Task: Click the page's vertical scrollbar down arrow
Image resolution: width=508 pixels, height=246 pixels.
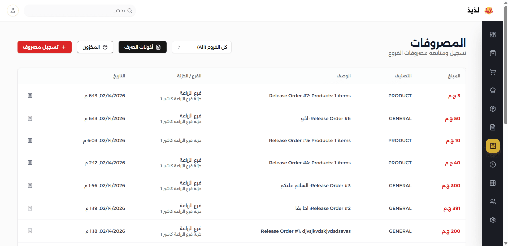Action: tap(506, 243)
